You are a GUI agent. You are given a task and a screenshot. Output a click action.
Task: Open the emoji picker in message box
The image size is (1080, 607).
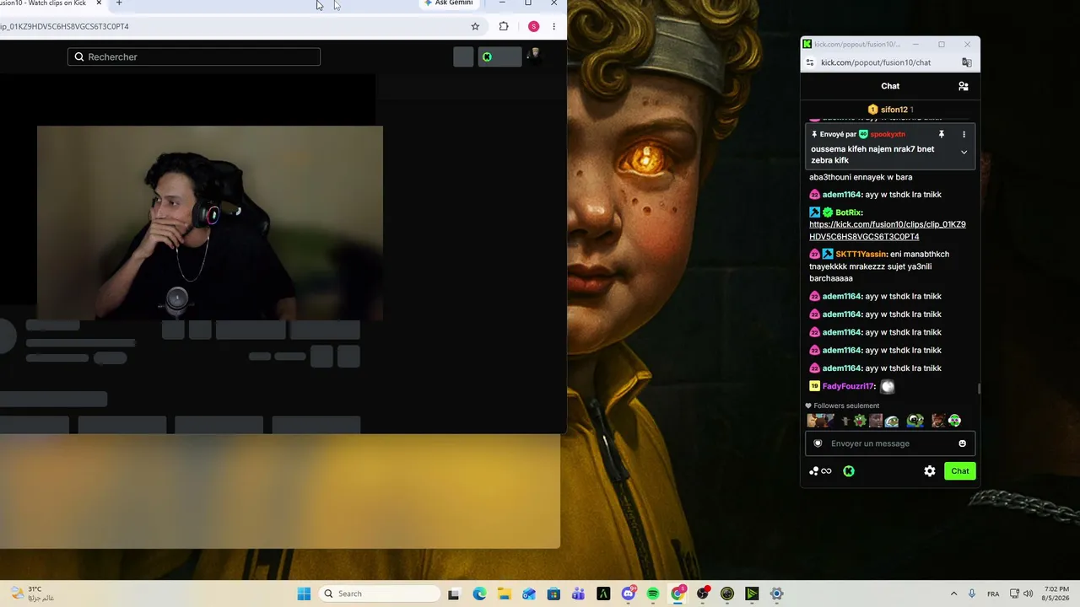[x=962, y=443]
